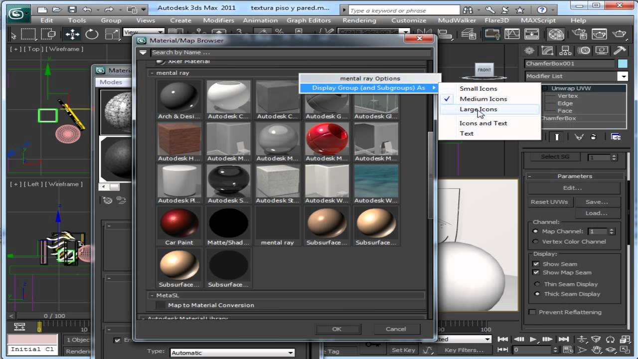Click the Load... button
The width and height of the screenshot is (638, 359).
click(596, 213)
